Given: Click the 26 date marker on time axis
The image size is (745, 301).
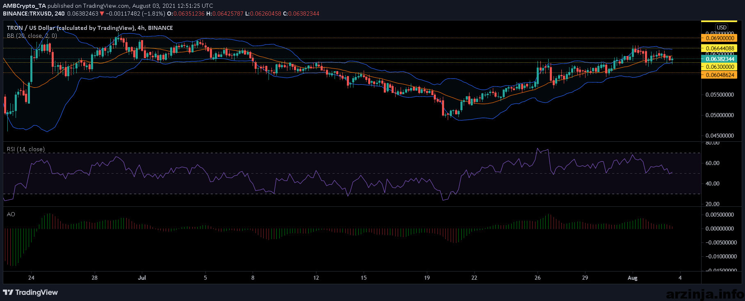Looking at the screenshot, I should (x=538, y=278).
